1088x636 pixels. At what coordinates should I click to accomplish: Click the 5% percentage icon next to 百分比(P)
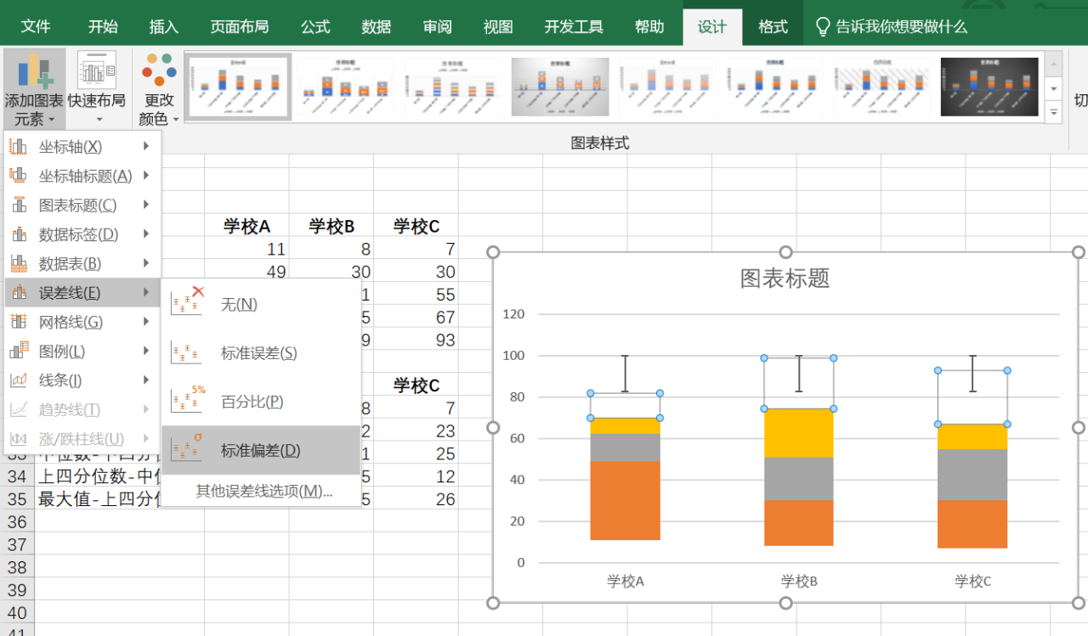coord(188,400)
